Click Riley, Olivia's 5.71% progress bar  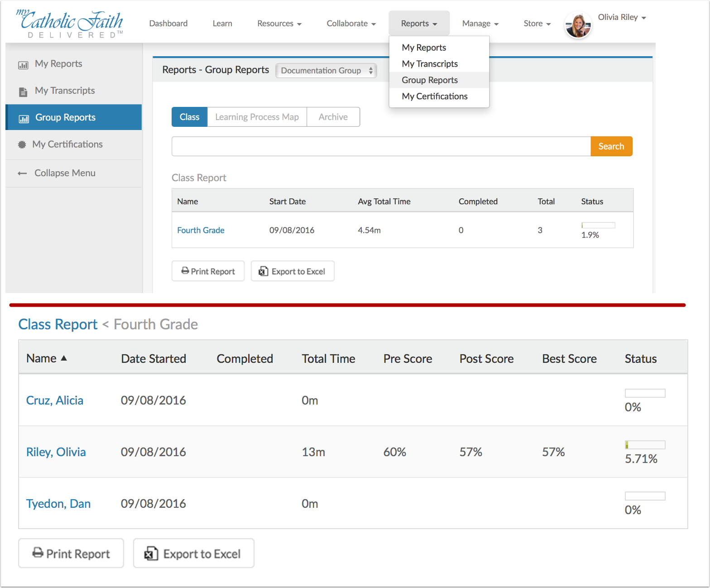tap(645, 445)
